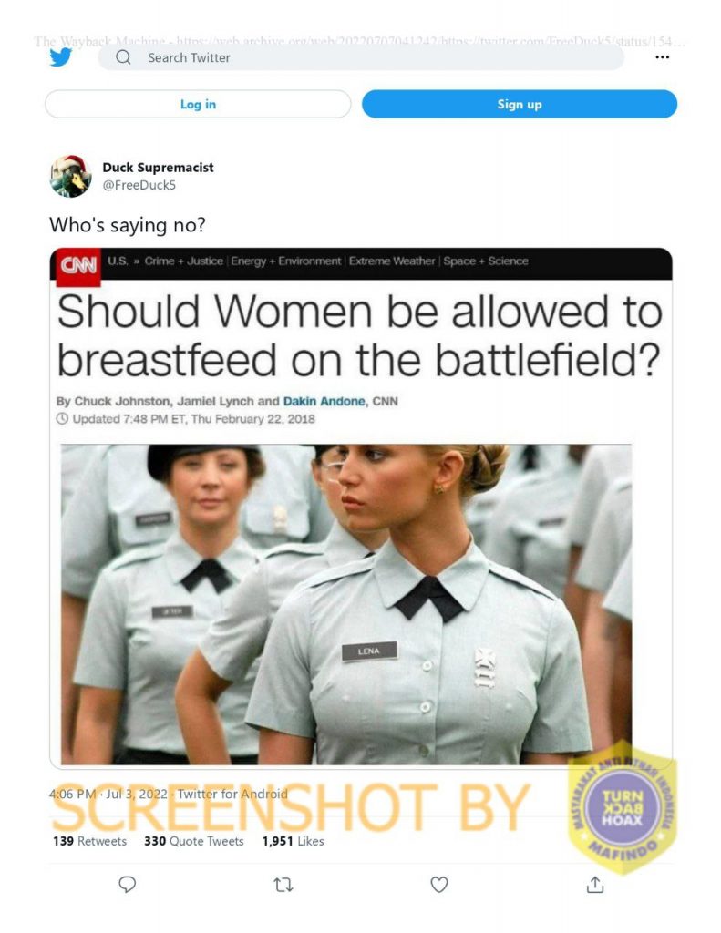View the 330 Quote Tweets list
Screen dimensions: 721x933
(194, 841)
